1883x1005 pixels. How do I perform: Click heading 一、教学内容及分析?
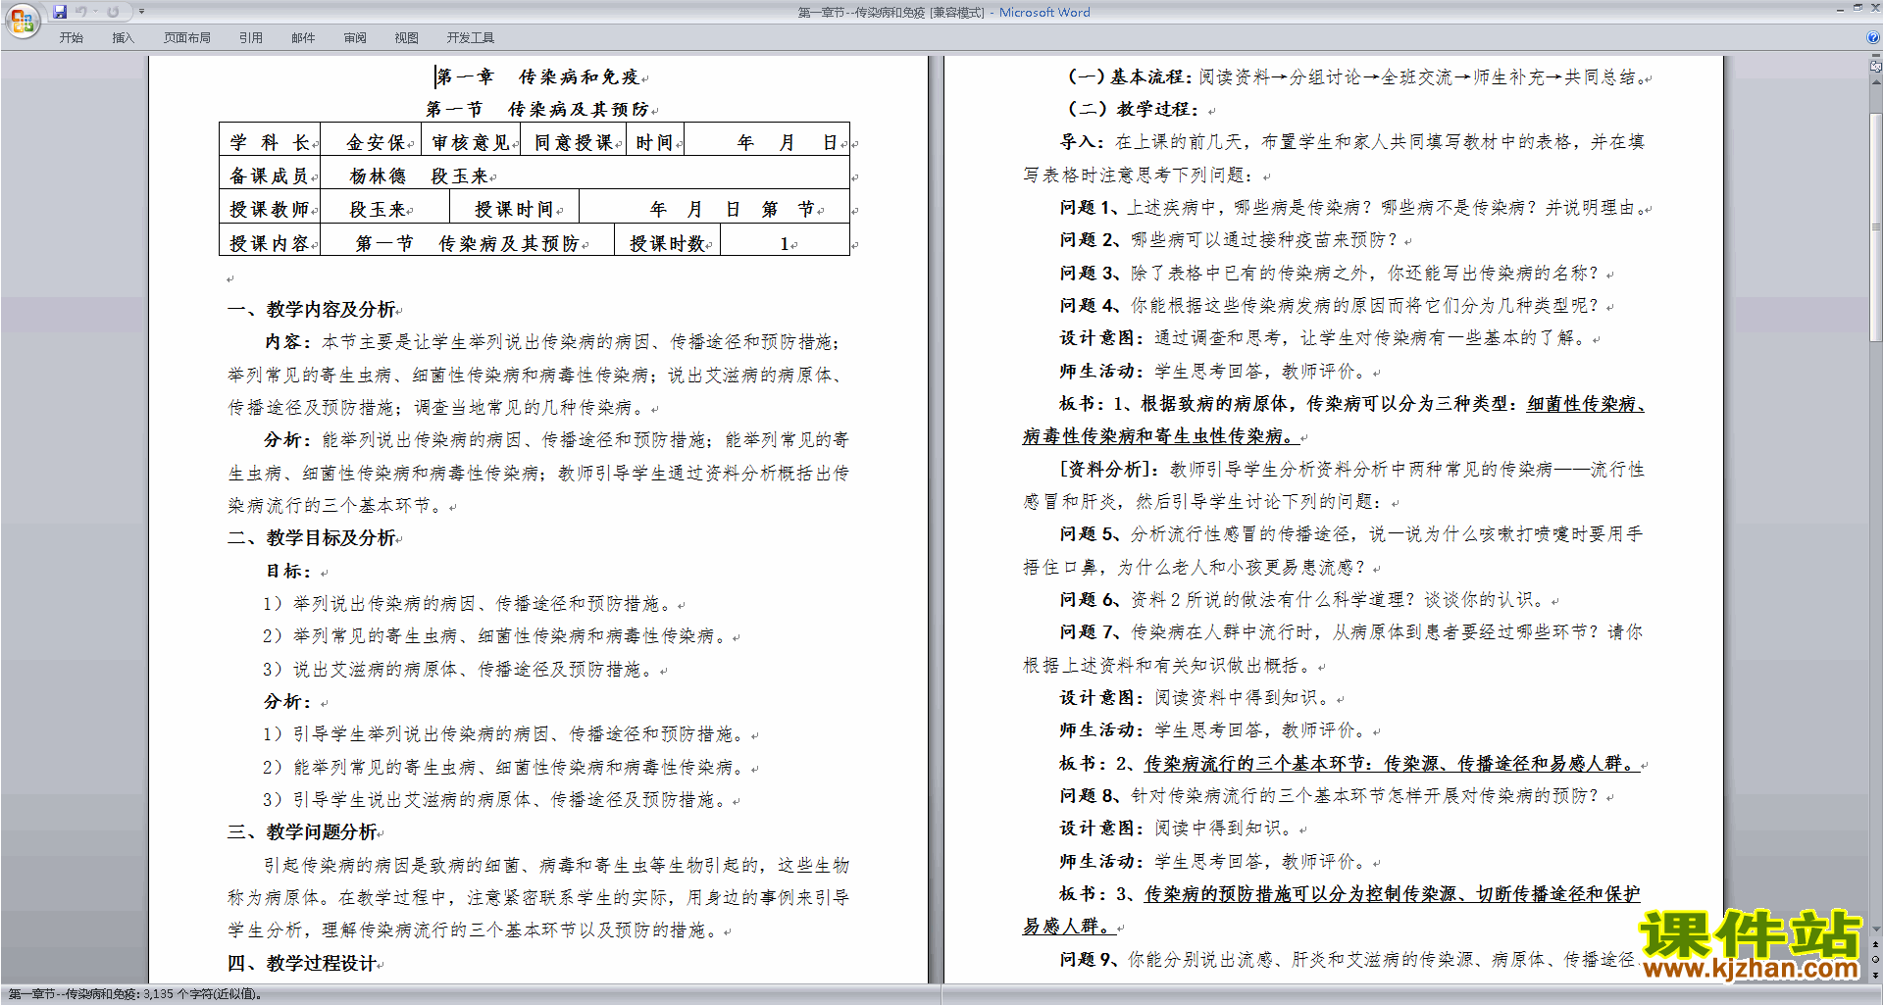(x=312, y=309)
